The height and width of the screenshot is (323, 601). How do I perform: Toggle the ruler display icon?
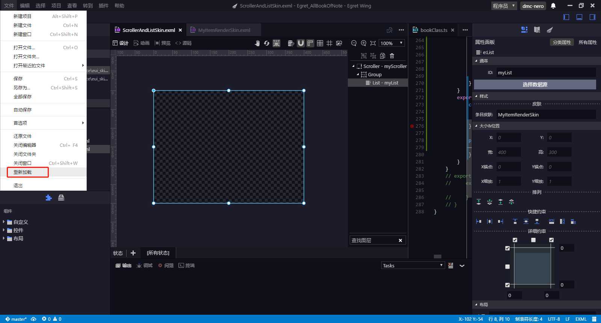click(310, 43)
